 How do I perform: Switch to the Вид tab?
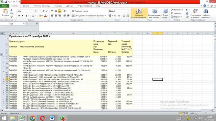(x=98, y=6)
